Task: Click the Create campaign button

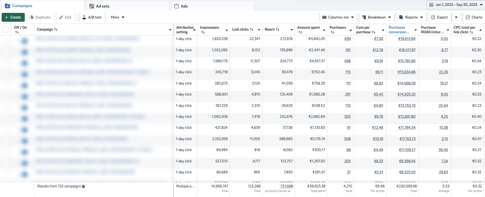Action: tap(13, 17)
